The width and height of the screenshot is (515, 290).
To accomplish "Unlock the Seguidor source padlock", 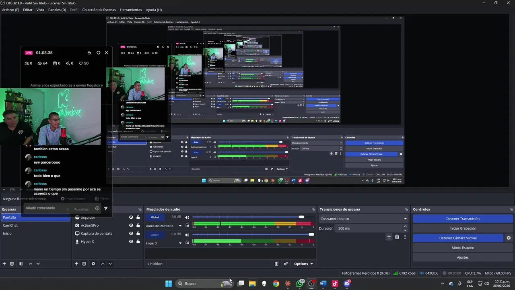I will (x=138, y=217).
